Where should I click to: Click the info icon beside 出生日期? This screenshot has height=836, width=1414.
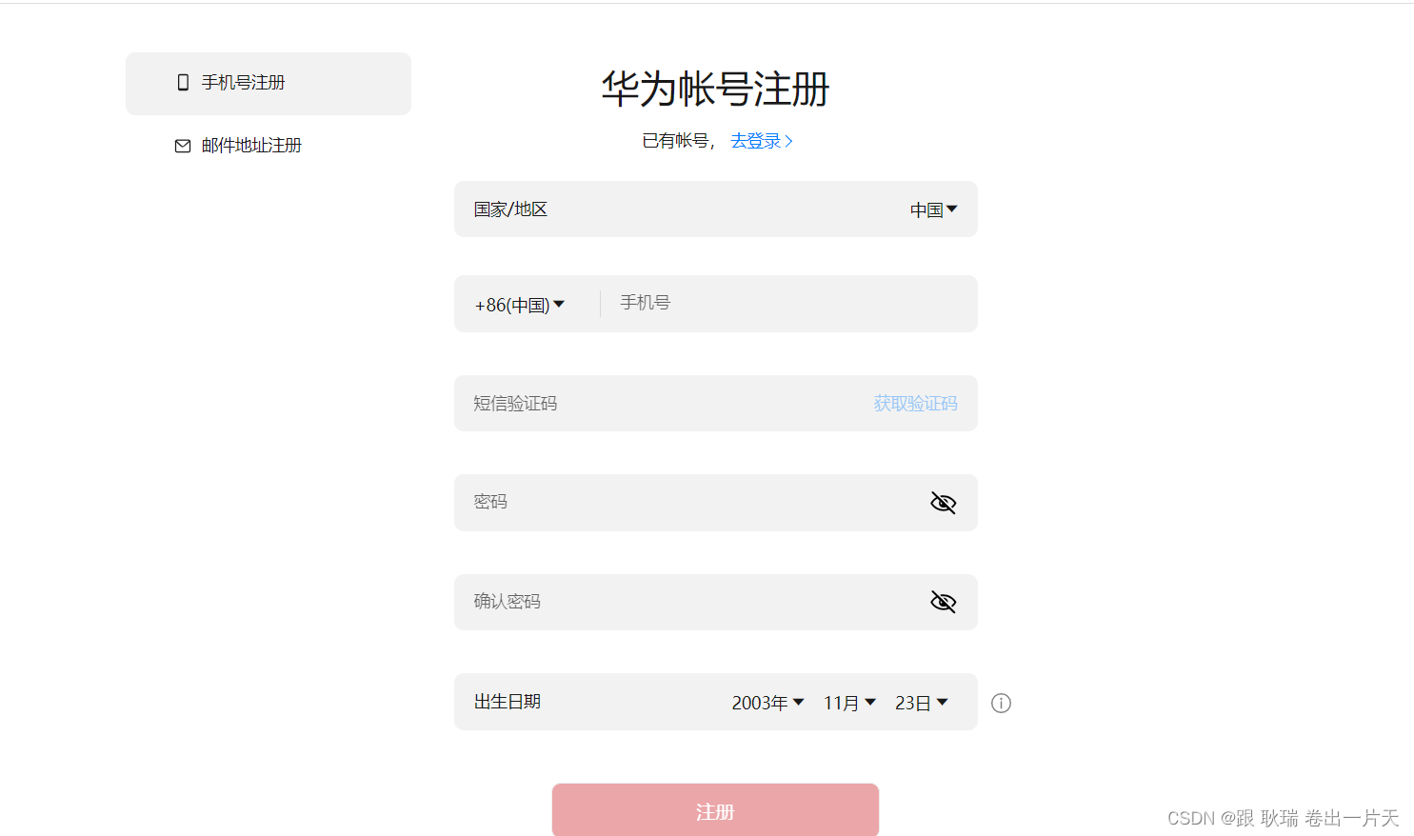tap(1001, 703)
